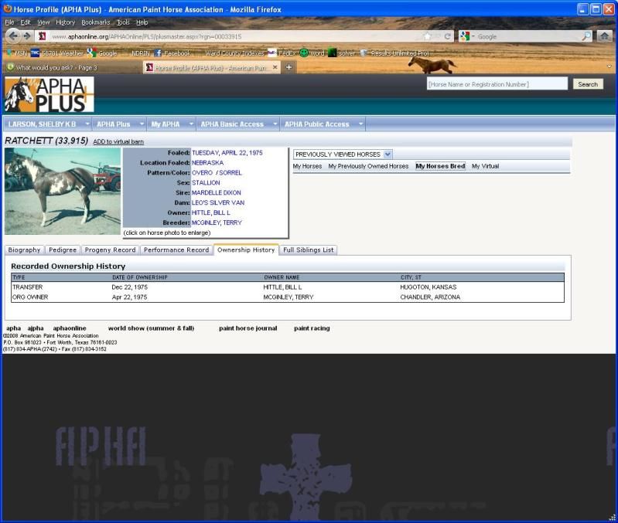The image size is (618, 523).
Task: Select My Previously Owned Horses tab
Action: 368,166
